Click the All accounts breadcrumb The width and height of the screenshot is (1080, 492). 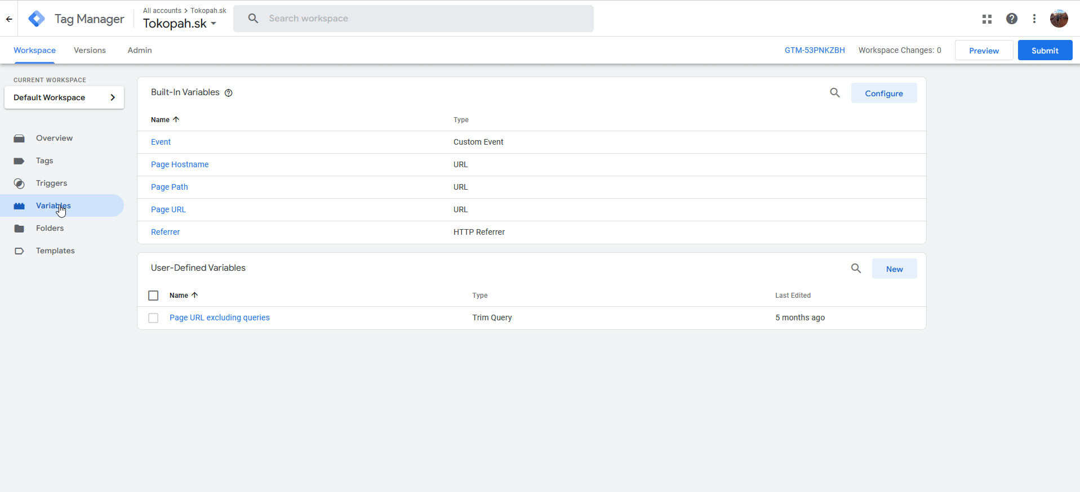click(162, 10)
